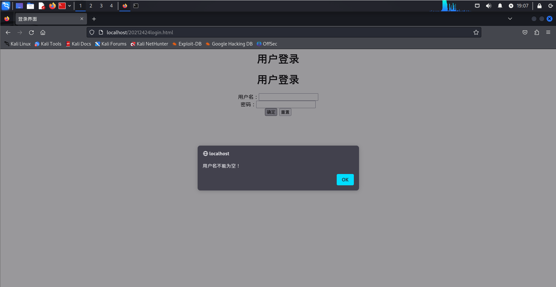Open the red terminal launcher

pyautogui.click(x=62, y=6)
